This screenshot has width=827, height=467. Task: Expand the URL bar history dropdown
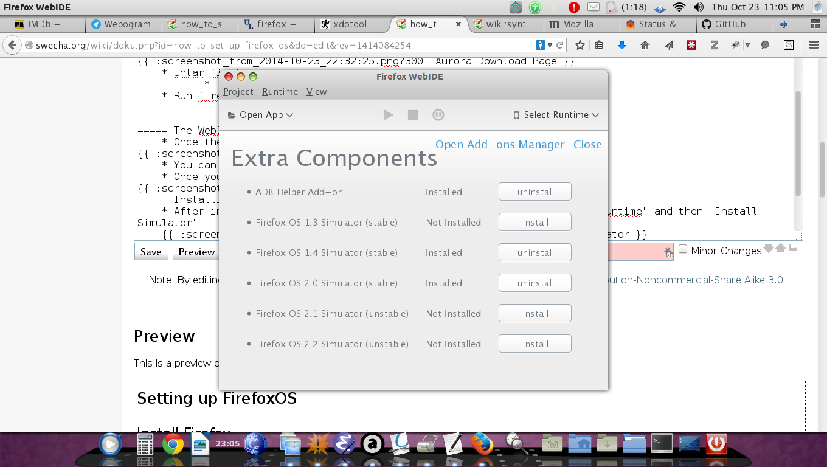(x=550, y=46)
